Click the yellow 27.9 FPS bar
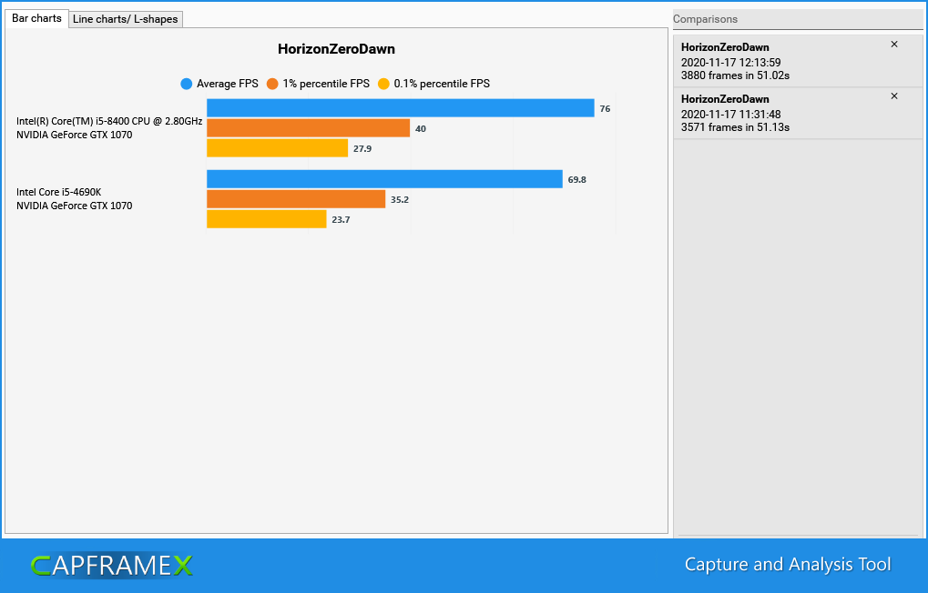Viewport: 928px width, 593px height. [x=278, y=148]
